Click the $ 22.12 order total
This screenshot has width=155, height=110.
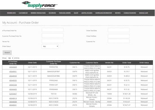coord(127,85)
